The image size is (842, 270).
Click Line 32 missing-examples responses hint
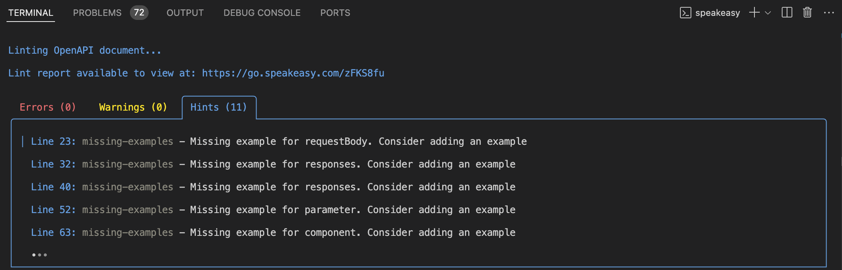[x=273, y=164]
